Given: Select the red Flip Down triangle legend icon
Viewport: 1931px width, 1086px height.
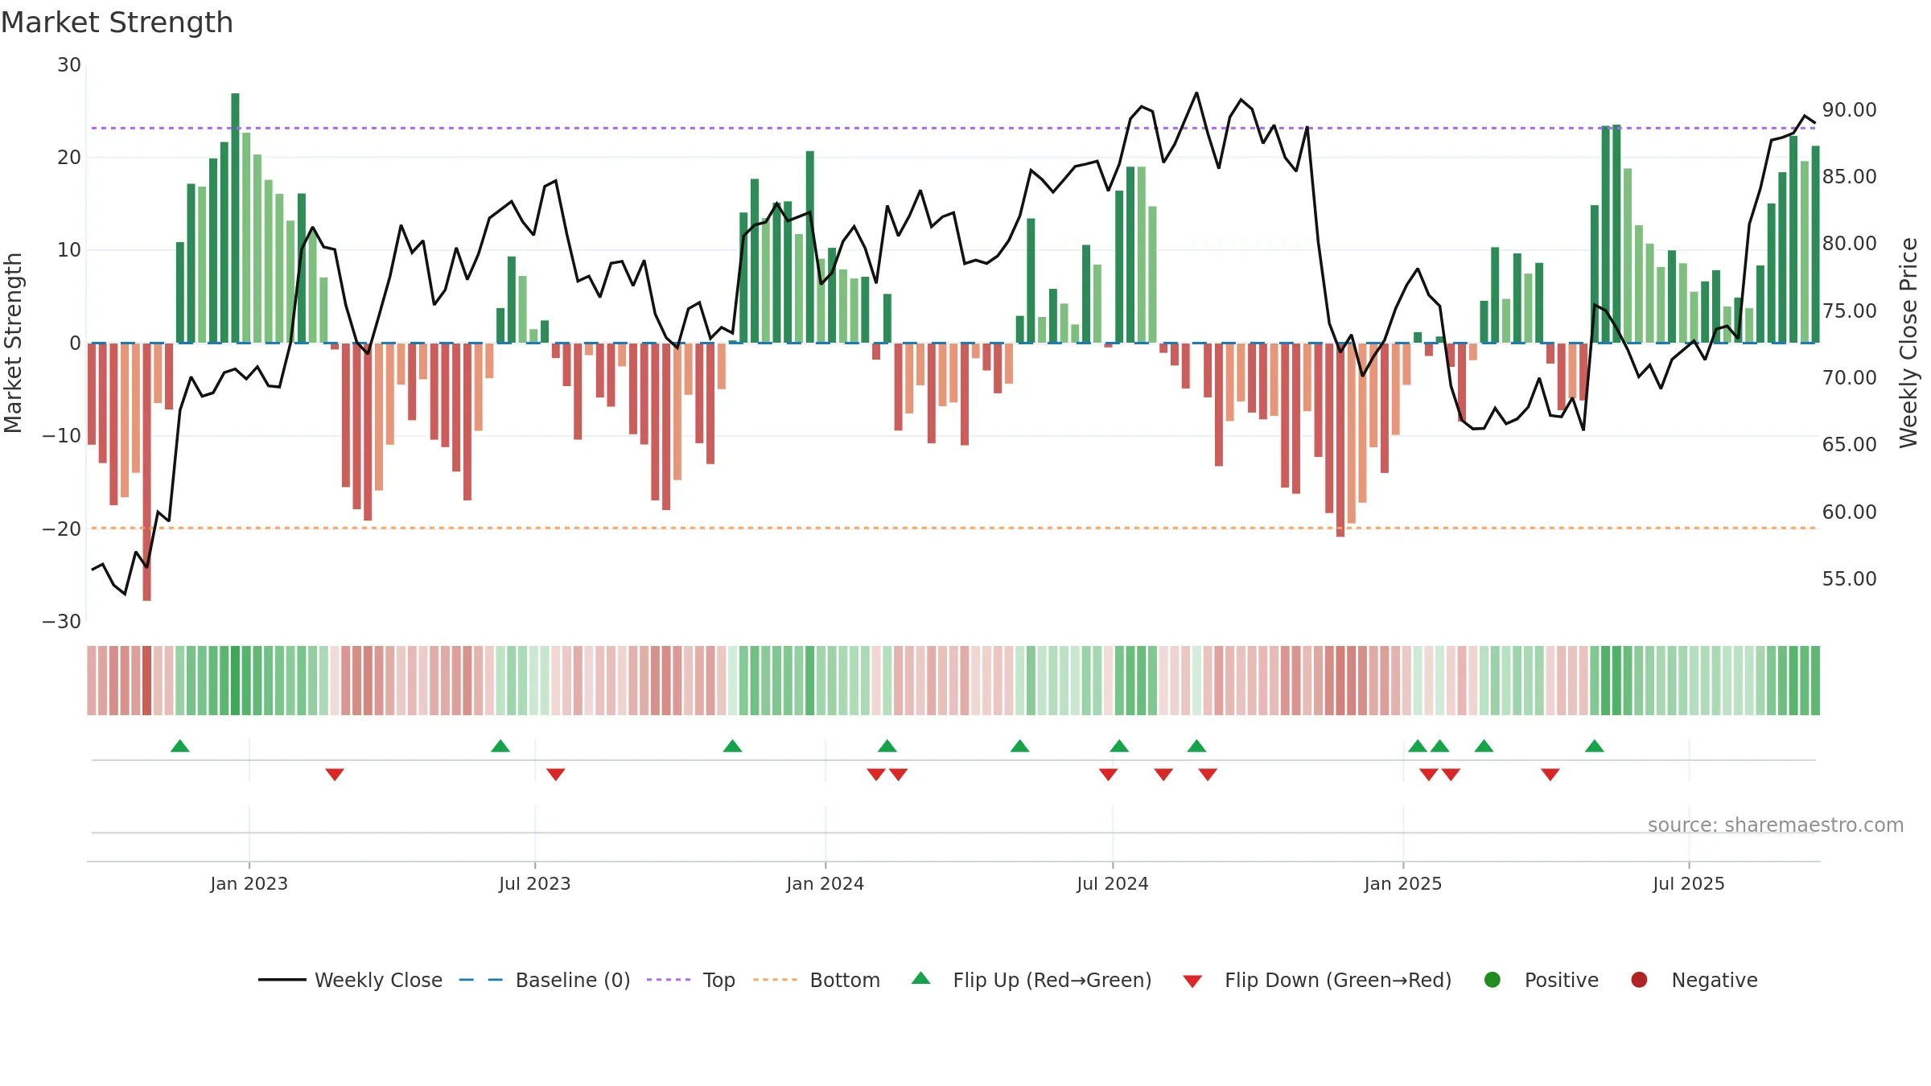Looking at the screenshot, I should [x=1192, y=981].
